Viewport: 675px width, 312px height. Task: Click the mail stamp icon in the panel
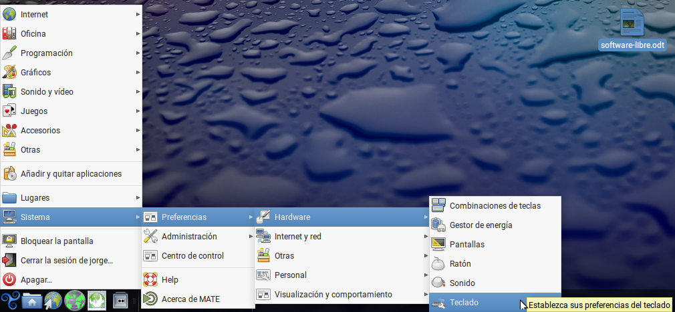(x=98, y=301)
